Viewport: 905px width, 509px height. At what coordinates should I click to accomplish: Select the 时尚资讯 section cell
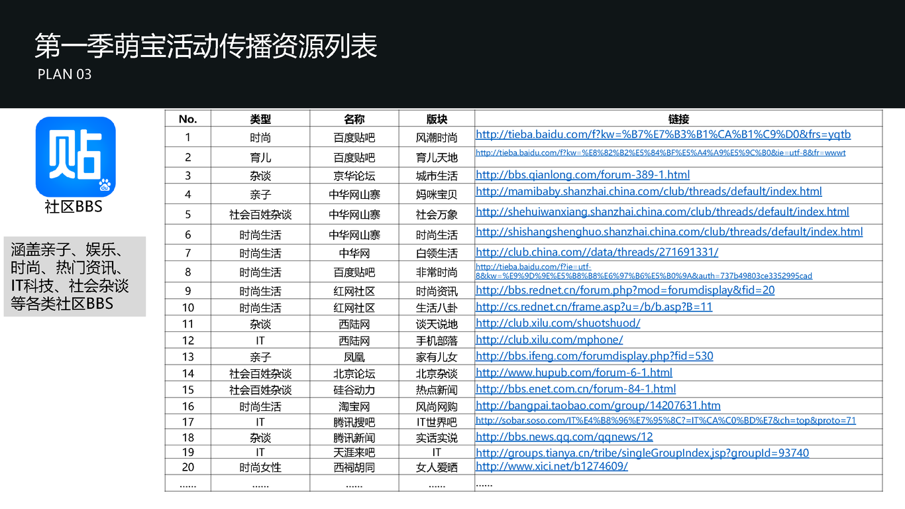(x=437, y=292)
